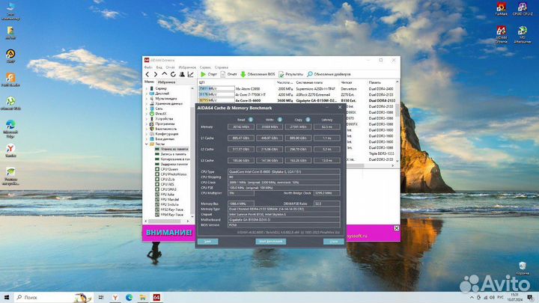Click the Windows taskbar search box
The height and width of the screenshot is (303, 539).
[53, 297]
